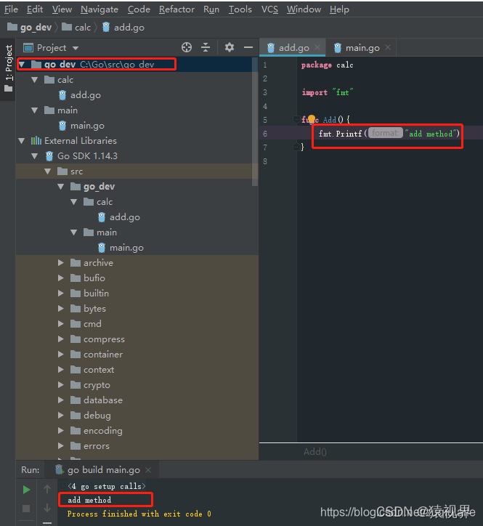Viewport: 483px width, 526px height.
Task: Collapse External Libraries node
Action: pos(22,140)
